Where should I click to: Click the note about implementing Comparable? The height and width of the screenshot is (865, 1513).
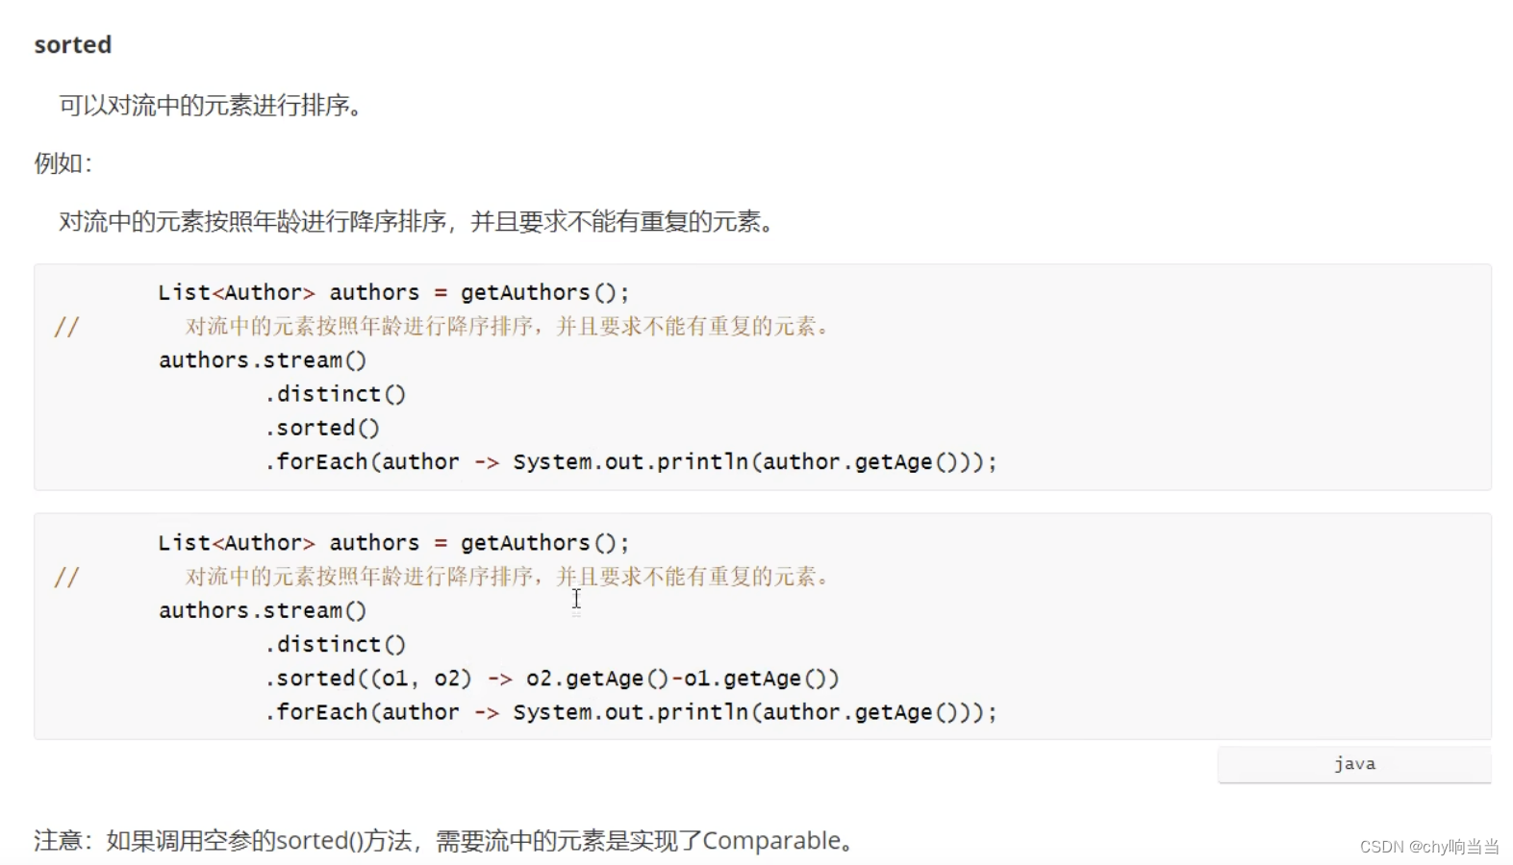click(444, 841)
